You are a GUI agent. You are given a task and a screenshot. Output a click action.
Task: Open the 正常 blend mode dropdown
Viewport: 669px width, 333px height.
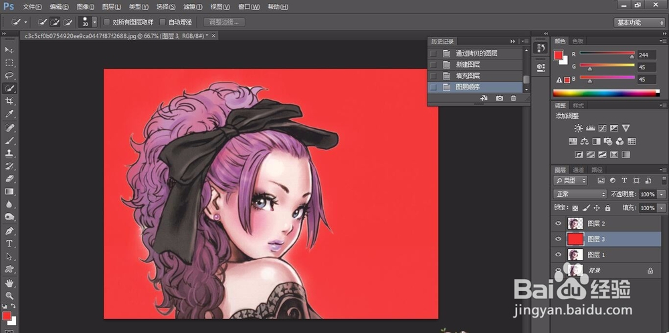tap(580, 194)
